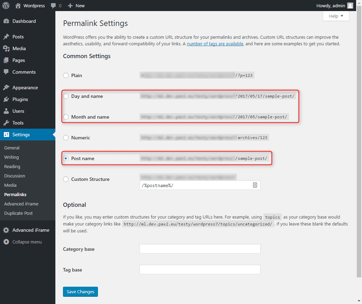Select the Plain permalink radio button
The width and height of the screenshot is (362, 304).
[66, 75]
